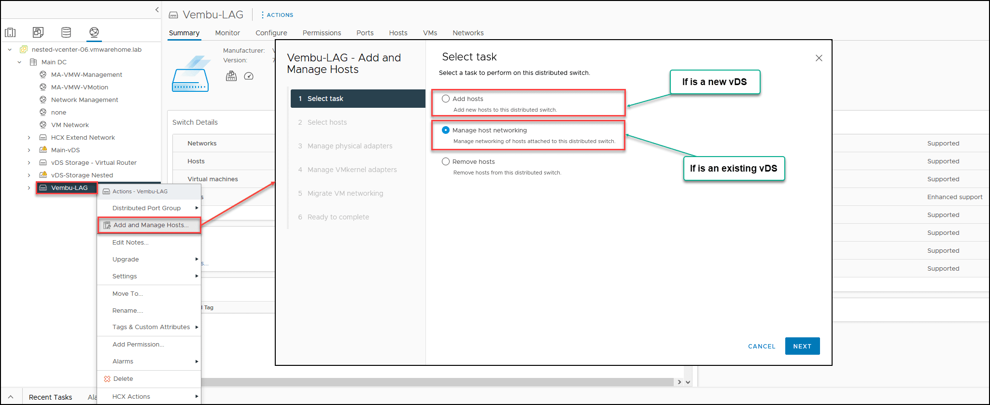Open the Distributed Port Group submenu
This screenshot has height=405, width=990.
149,208
